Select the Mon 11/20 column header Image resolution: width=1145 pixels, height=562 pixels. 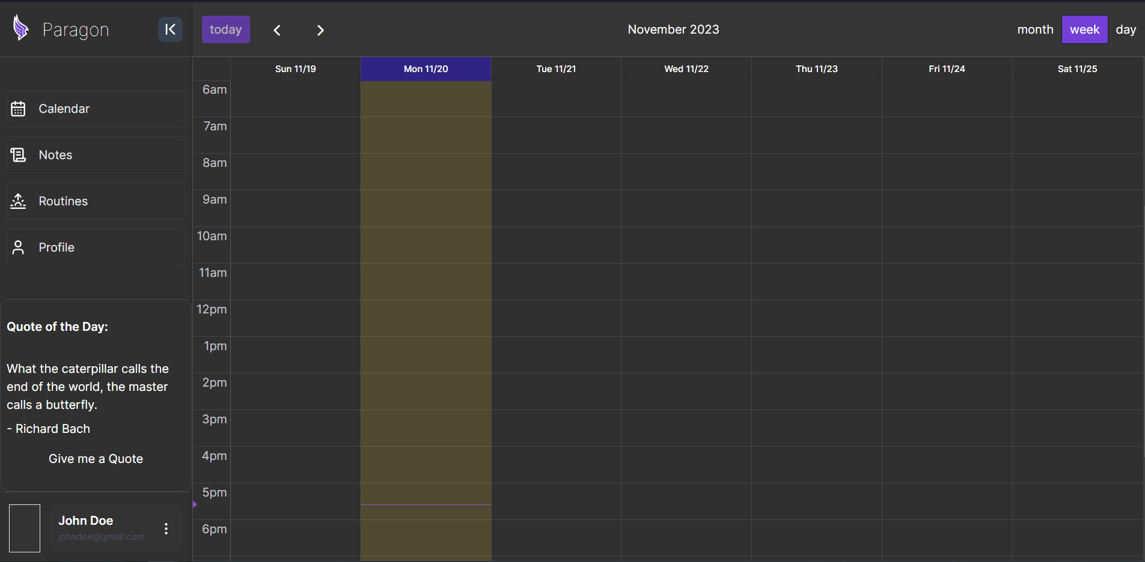[x=426, y=69]
